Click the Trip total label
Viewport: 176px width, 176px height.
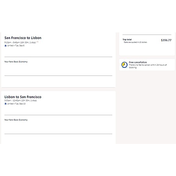tap(127, 40)
